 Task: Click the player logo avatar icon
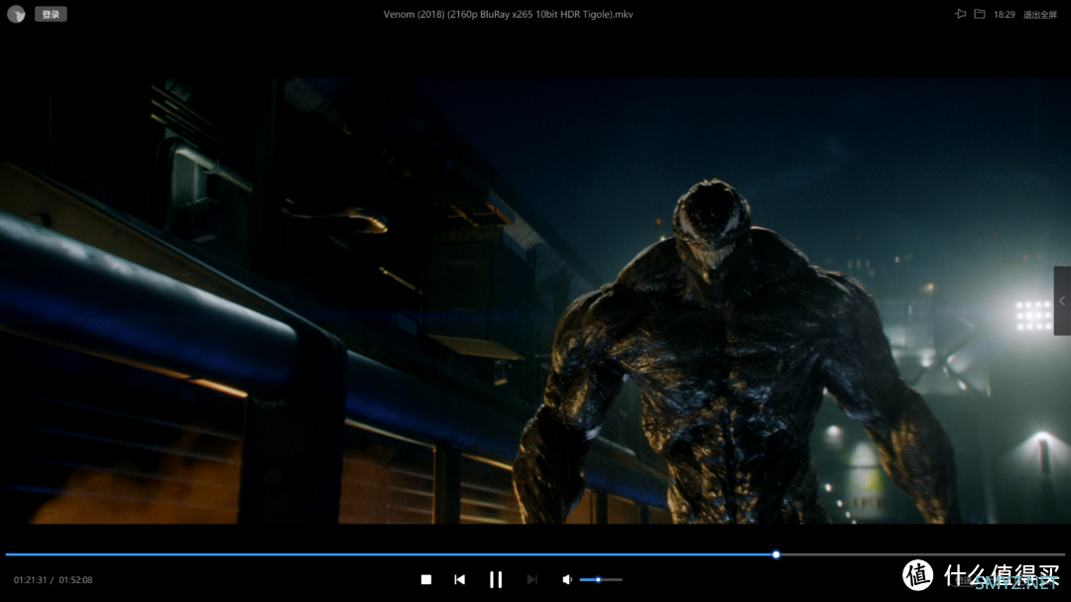pos(17,14)
